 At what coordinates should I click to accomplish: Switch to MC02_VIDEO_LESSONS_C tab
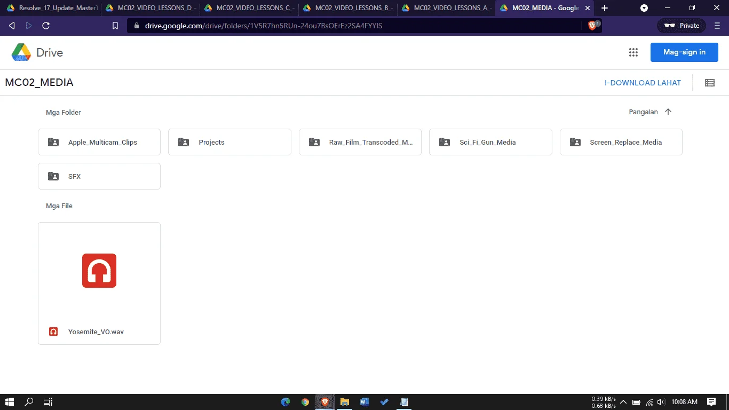[x=249, y=8]
